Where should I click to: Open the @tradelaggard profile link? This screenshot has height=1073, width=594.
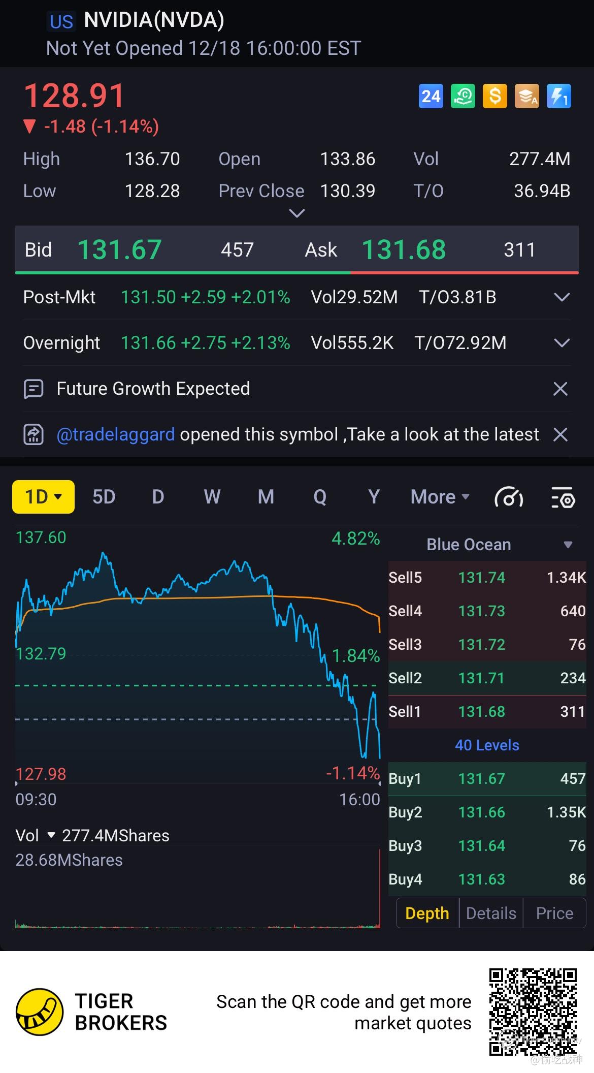pos(116,435)
